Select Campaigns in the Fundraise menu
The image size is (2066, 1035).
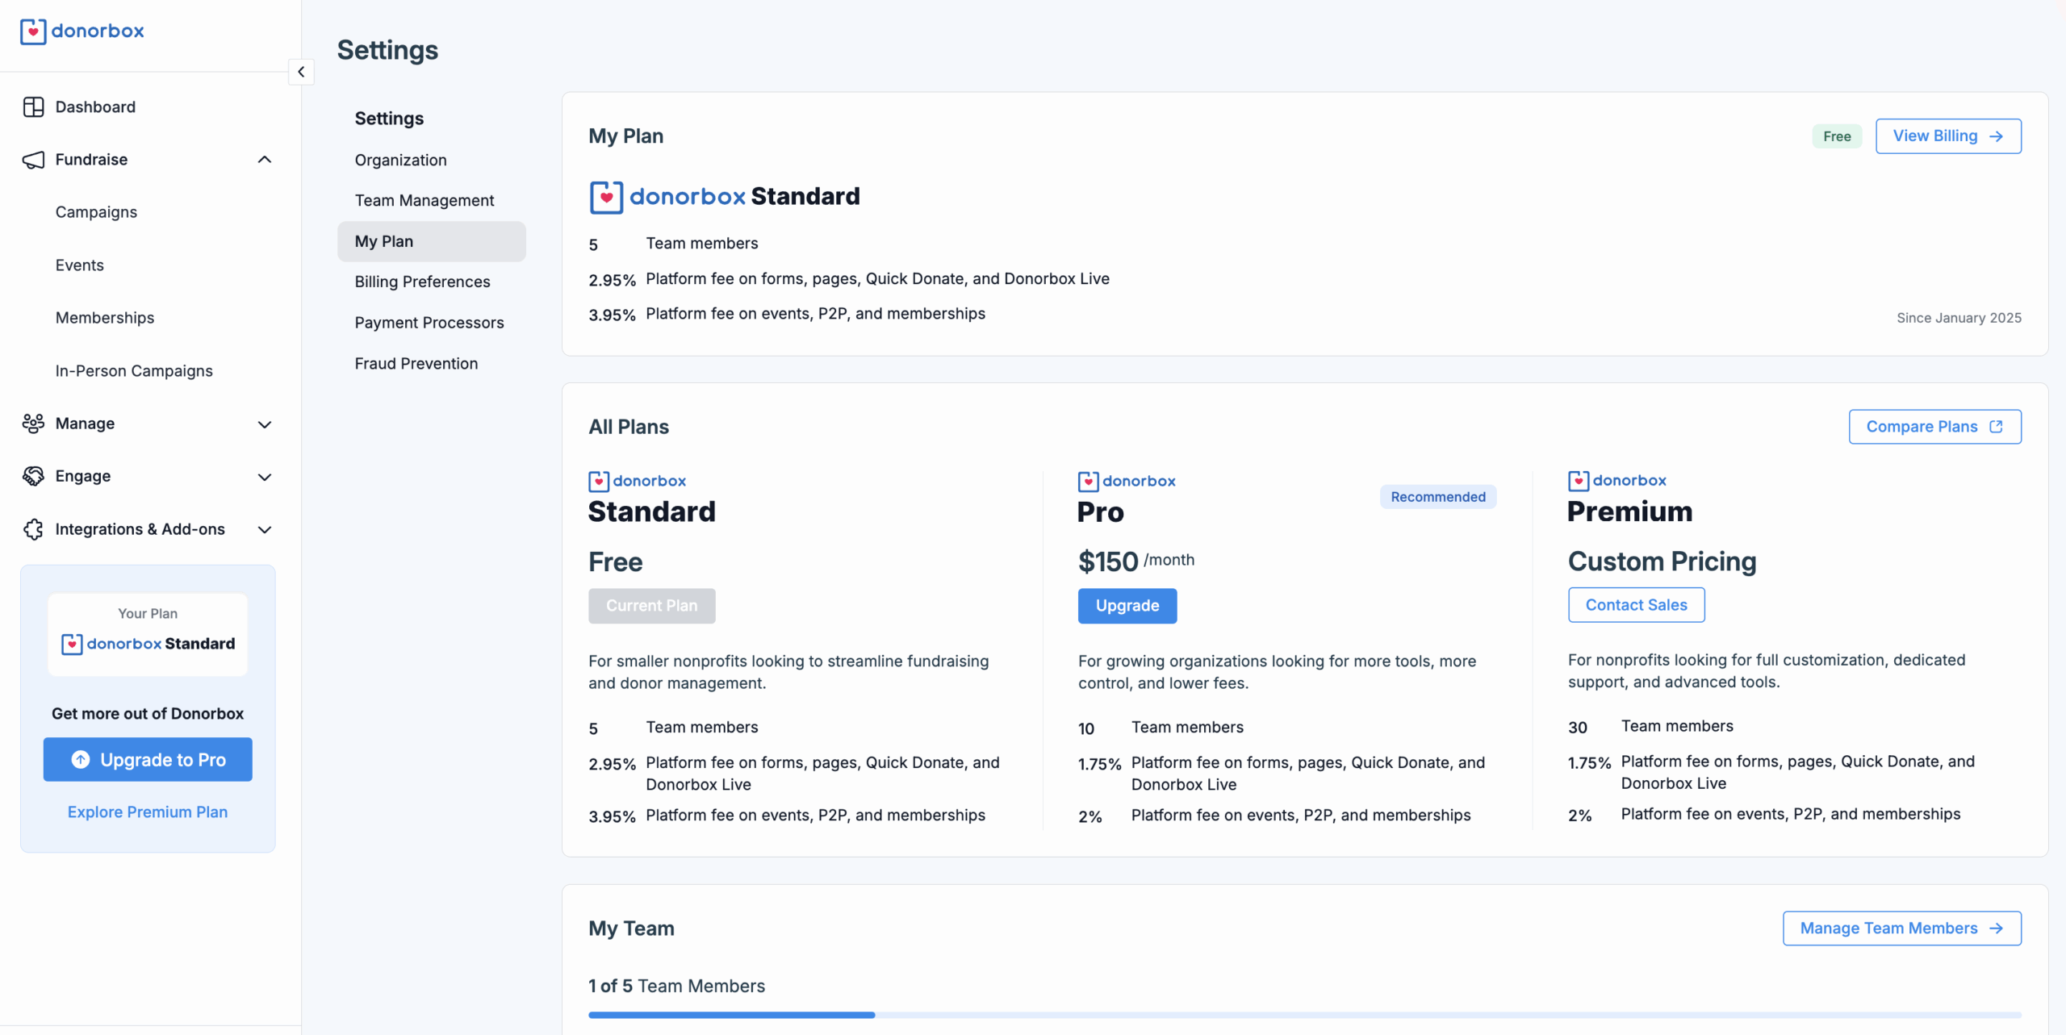click(x=96, y=212)
